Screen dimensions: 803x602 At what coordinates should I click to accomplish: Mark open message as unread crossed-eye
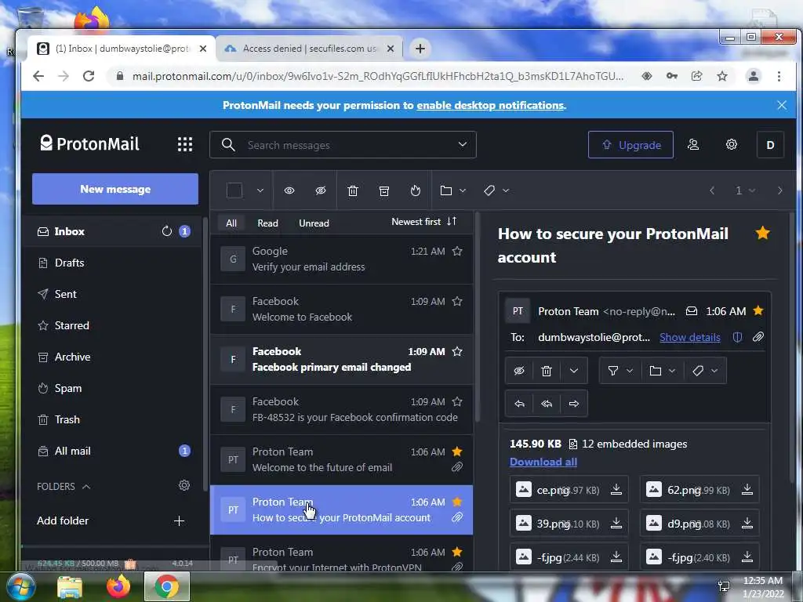coord(519,371)
